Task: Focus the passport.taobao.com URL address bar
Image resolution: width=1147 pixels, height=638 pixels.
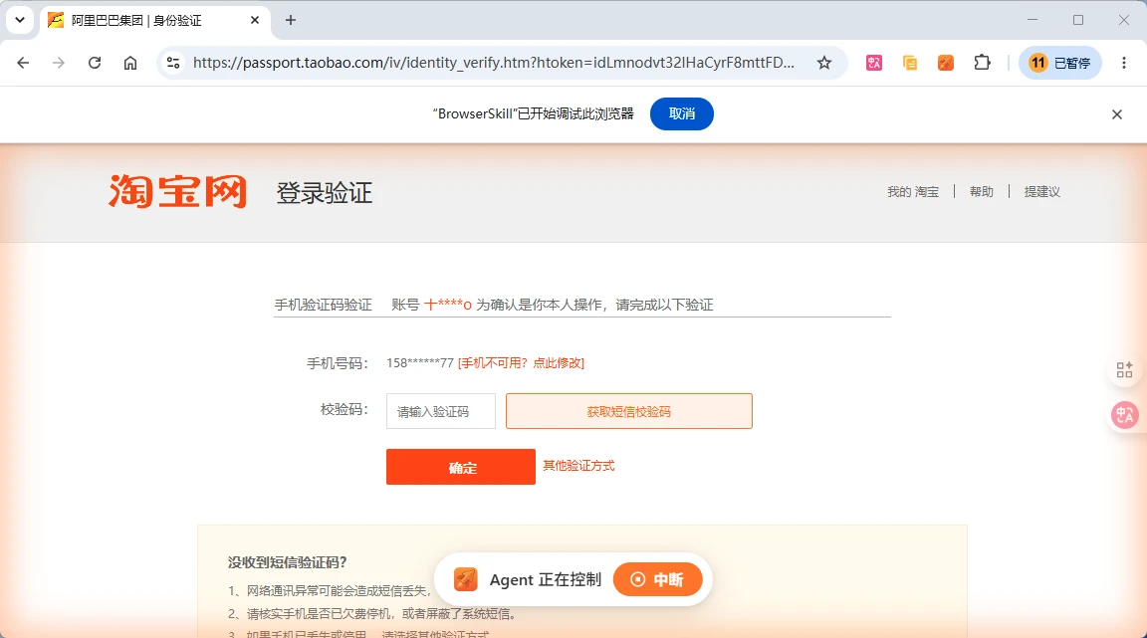Action: click(x=493, y=63)
